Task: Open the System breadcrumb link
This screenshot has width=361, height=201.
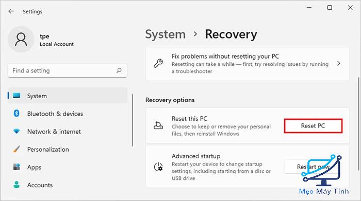Action: 166,34
